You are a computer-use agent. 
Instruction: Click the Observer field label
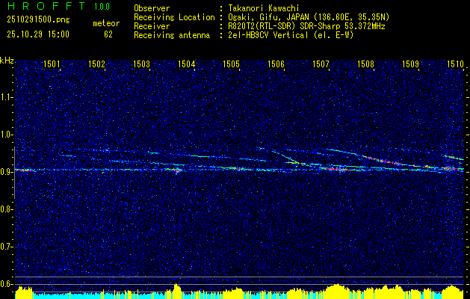coord(152,8)
